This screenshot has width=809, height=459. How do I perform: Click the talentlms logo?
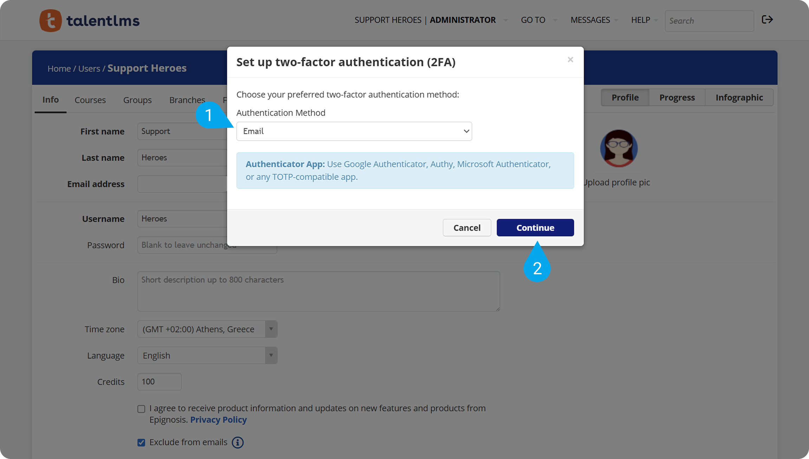click(89, 20)
